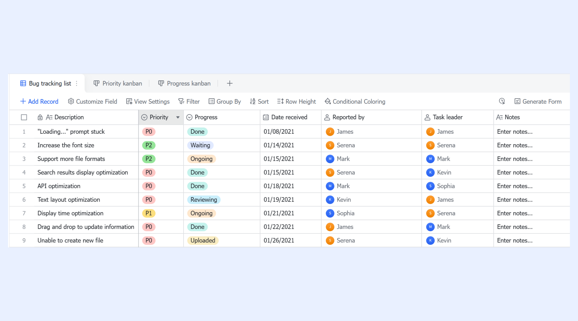Click the person icon in Reported by header

(x=327, y=117)
